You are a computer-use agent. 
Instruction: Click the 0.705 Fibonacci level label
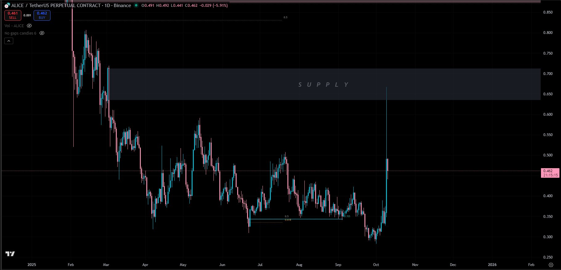(x=347, y=216)
